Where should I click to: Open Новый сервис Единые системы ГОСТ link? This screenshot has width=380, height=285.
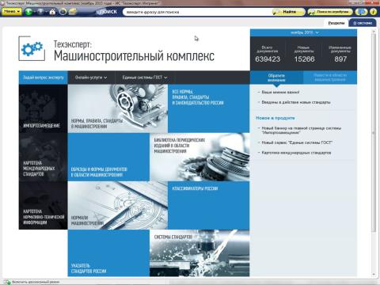pyautogui.click(x=297, y=142)
